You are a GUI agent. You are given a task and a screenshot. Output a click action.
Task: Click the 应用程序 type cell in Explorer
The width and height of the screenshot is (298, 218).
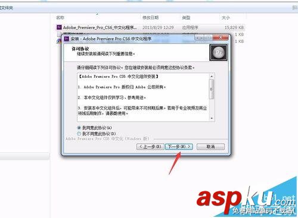pyautogui.click(x=190, y=27)
